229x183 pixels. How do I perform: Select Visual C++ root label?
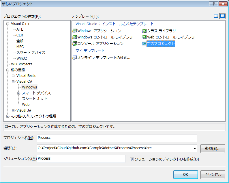click(20, 24)
